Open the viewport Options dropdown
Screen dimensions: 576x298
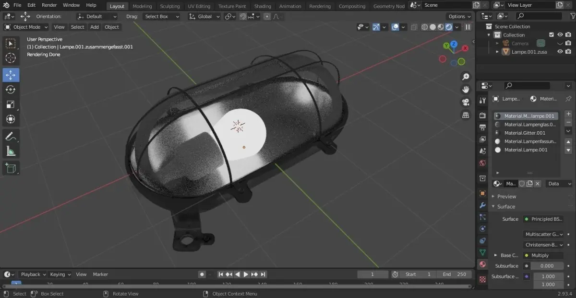point(460,16)
